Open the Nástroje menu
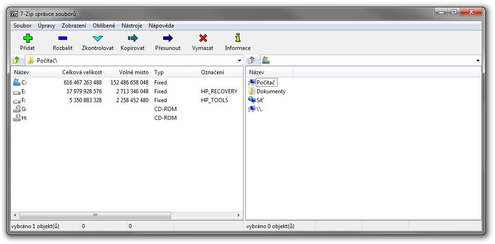Image resolution: width=495 pixels, height=244 pixels. click(x=132, y=26)
